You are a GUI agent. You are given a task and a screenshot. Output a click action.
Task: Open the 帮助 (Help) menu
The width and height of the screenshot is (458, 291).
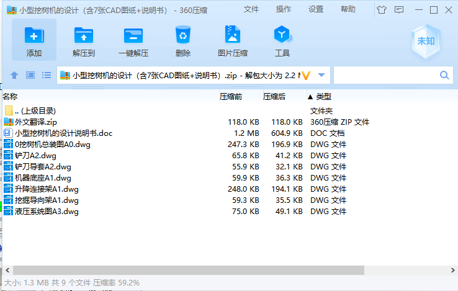tap(348, 9)
